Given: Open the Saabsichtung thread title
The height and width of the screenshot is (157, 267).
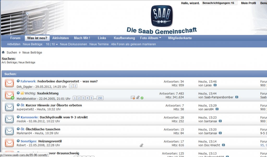Looking at the screenshot, I should pyautogui.click(x=48, y=93).
